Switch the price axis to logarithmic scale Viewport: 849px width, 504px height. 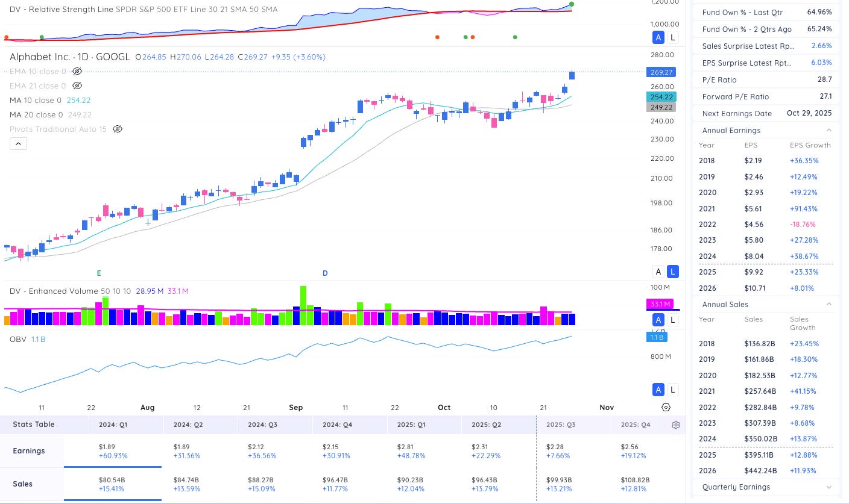[x=673, y=272]
